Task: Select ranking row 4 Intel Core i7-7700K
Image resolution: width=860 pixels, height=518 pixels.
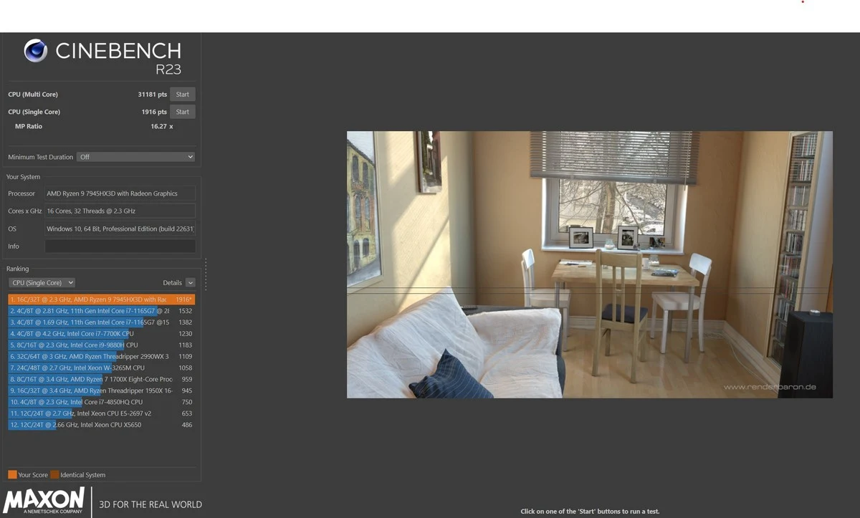Action: [102, 334]
